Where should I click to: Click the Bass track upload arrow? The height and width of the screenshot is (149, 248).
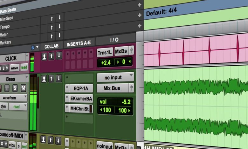coord(51,79)
